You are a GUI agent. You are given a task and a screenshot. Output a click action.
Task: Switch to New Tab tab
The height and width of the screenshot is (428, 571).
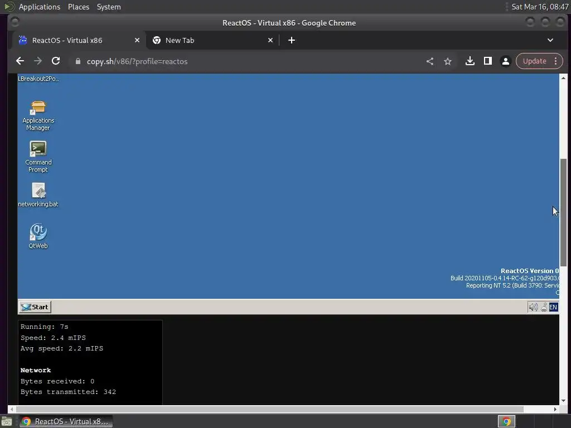point(212,40)
